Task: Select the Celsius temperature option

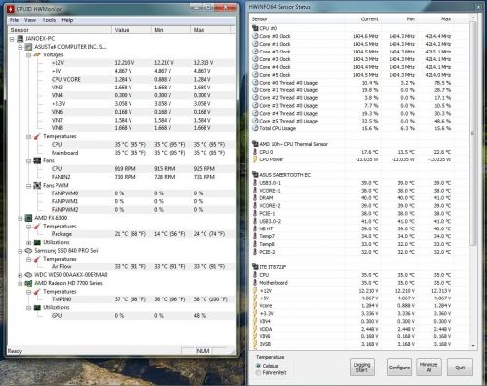Action: (x=259, y=366)
